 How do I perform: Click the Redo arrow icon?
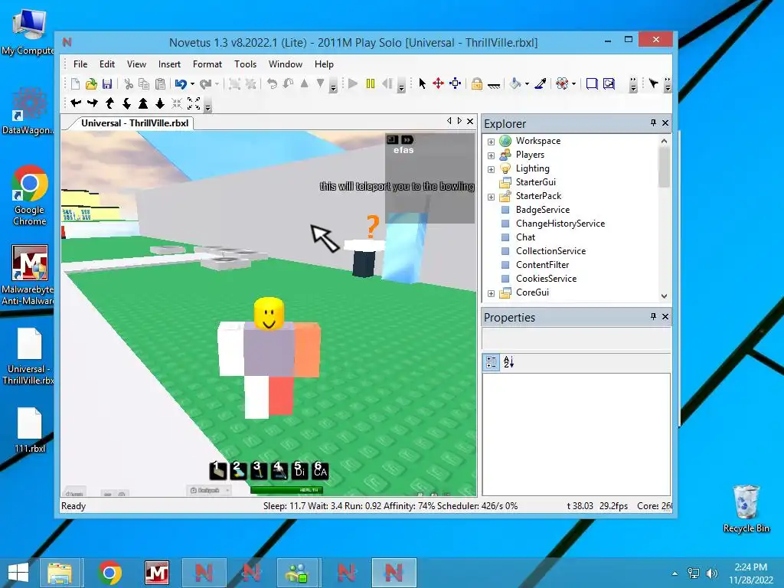tap(205, 84)
